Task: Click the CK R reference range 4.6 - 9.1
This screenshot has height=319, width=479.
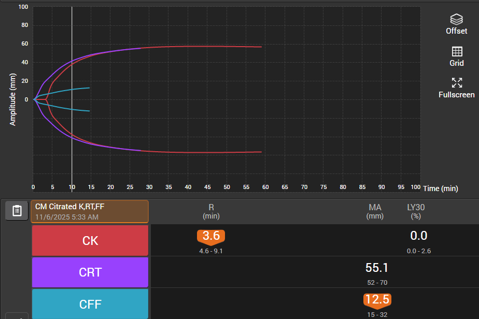Action: coord(211,251)
